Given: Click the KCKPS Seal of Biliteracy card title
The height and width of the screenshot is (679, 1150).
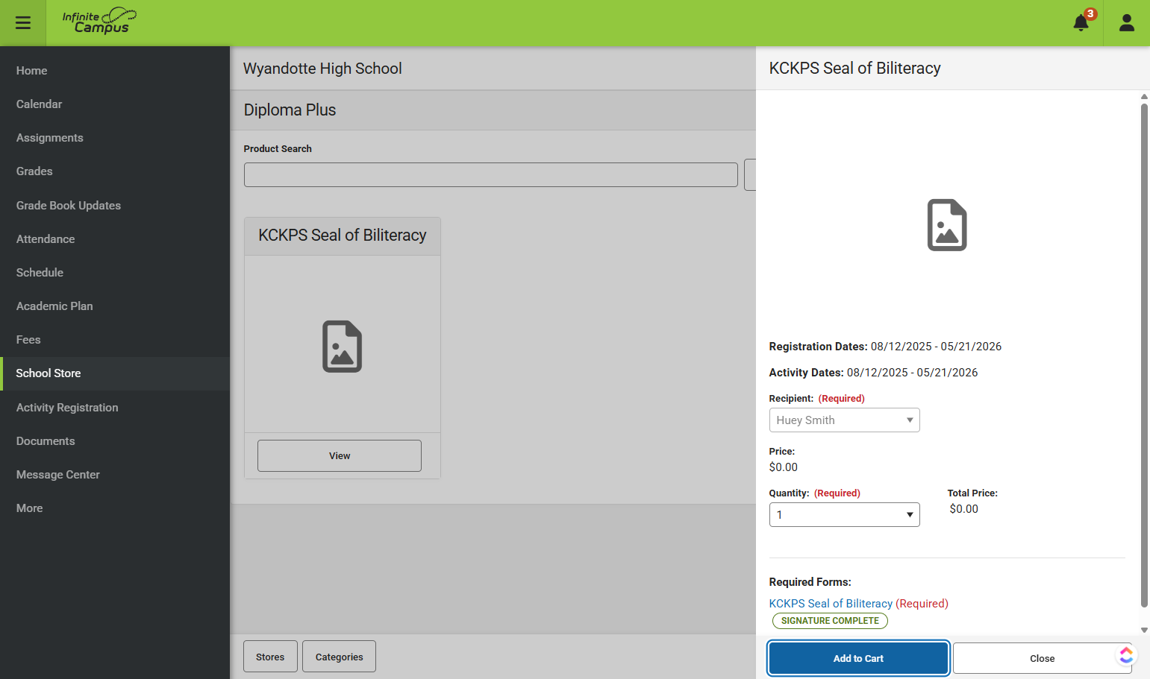Looking at the screenshot, I should pyautogui.click(x=343, y=236).
